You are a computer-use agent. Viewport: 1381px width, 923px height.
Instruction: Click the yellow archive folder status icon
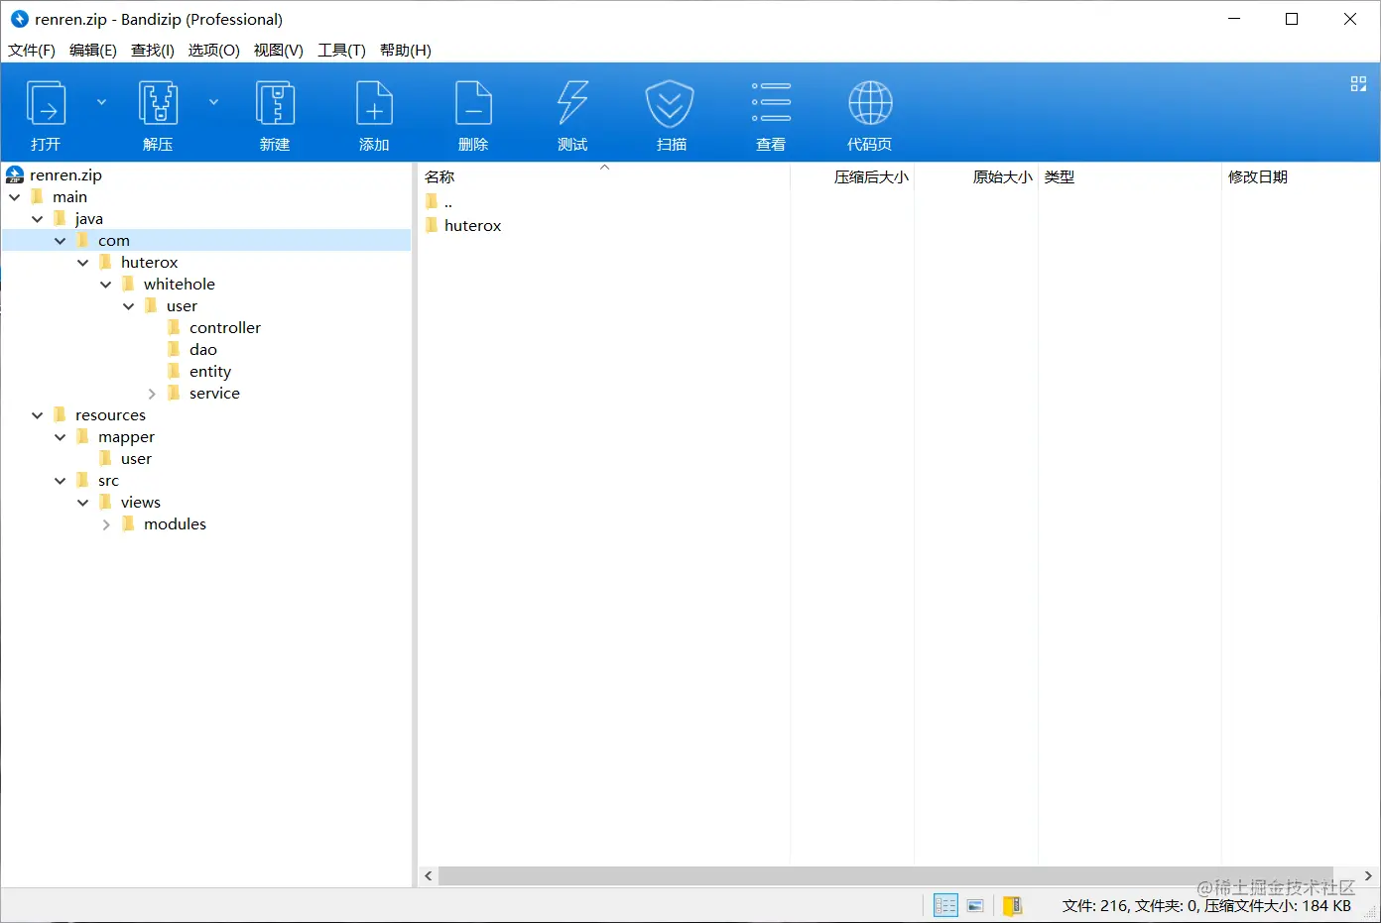tap(1012, 905)
